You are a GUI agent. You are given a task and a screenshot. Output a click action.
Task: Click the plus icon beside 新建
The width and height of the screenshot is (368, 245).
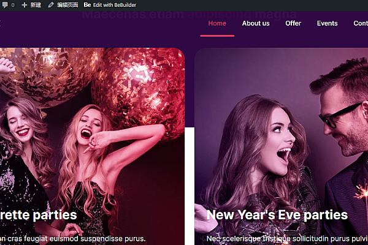tap(25, 4)
